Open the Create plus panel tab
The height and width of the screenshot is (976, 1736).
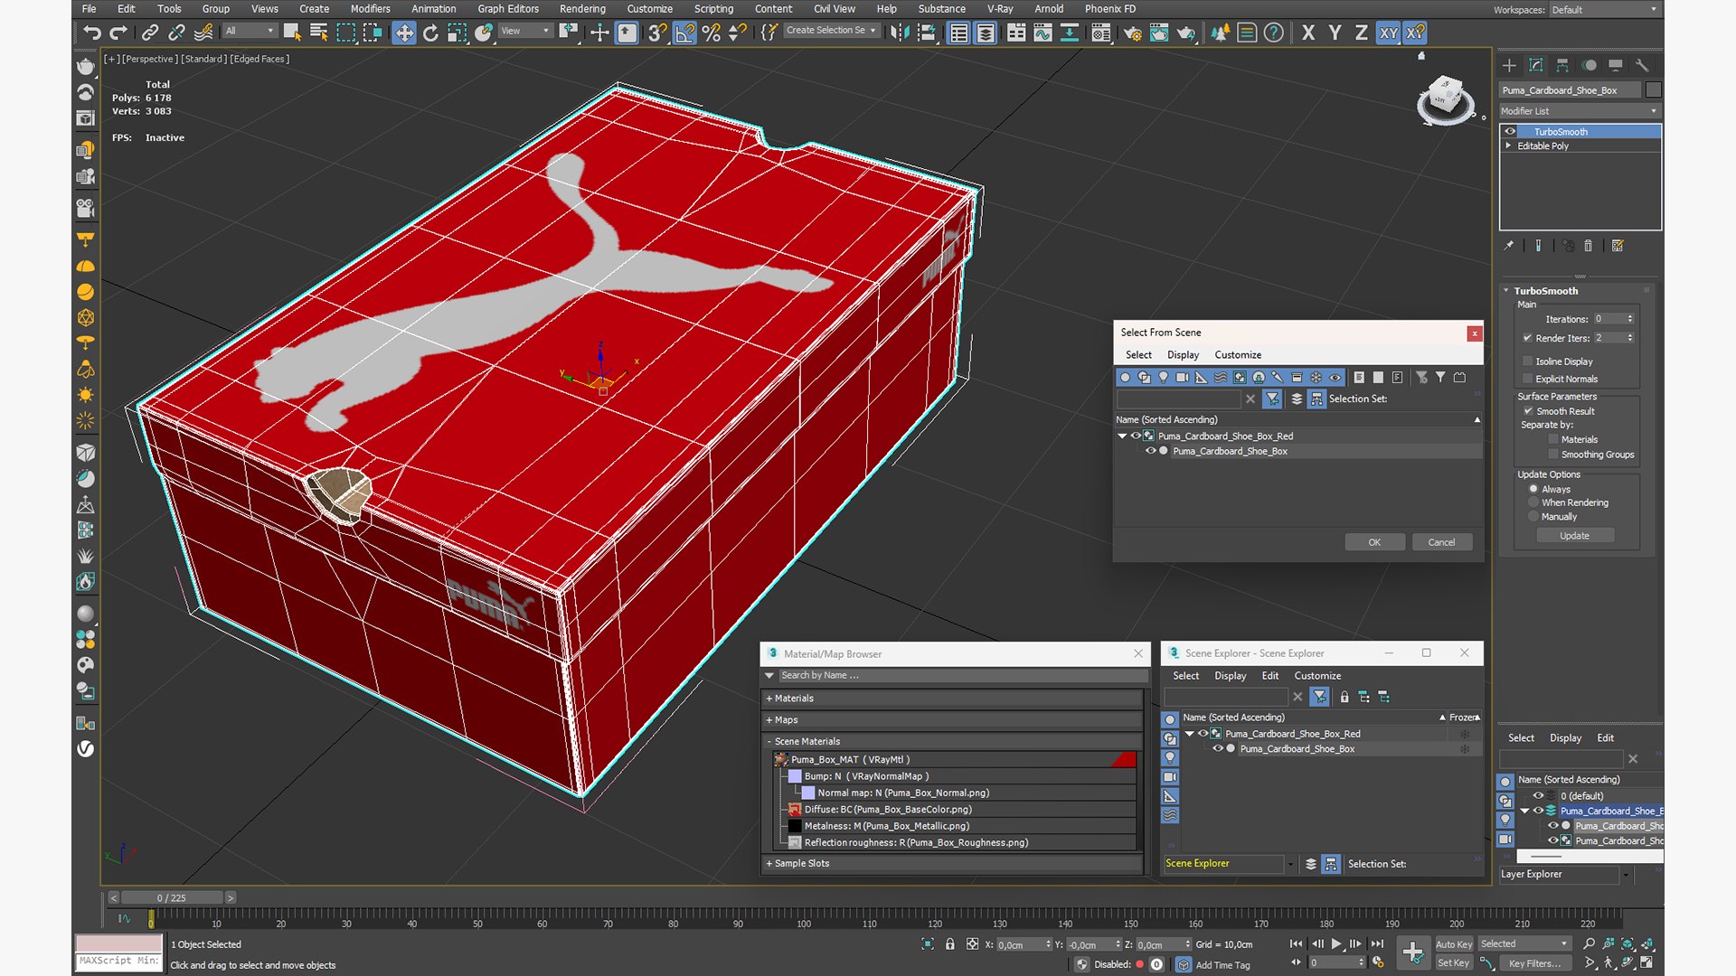coord(1509,65)
